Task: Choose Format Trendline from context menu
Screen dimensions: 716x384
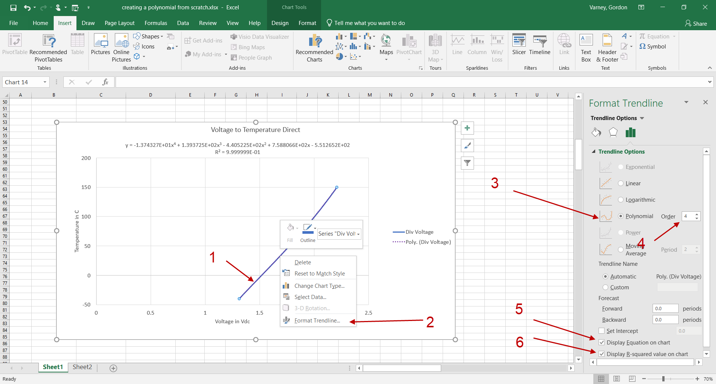Action: pyautogui.click(x=317, y=321)
